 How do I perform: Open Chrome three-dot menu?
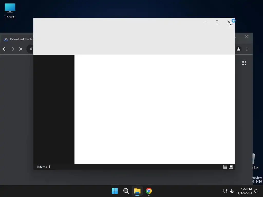[247, 49]
